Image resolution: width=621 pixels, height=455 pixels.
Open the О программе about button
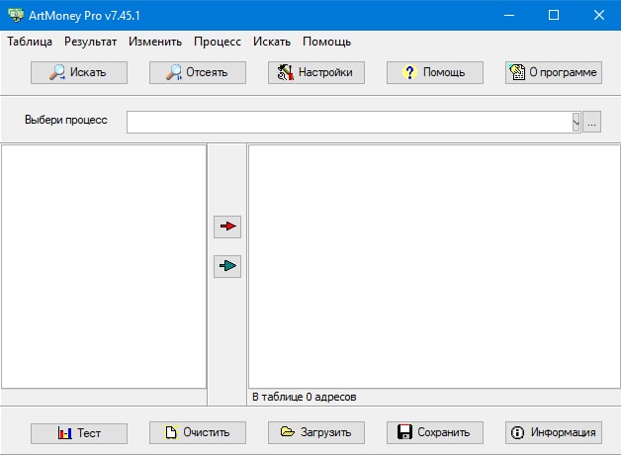point(554,72)
